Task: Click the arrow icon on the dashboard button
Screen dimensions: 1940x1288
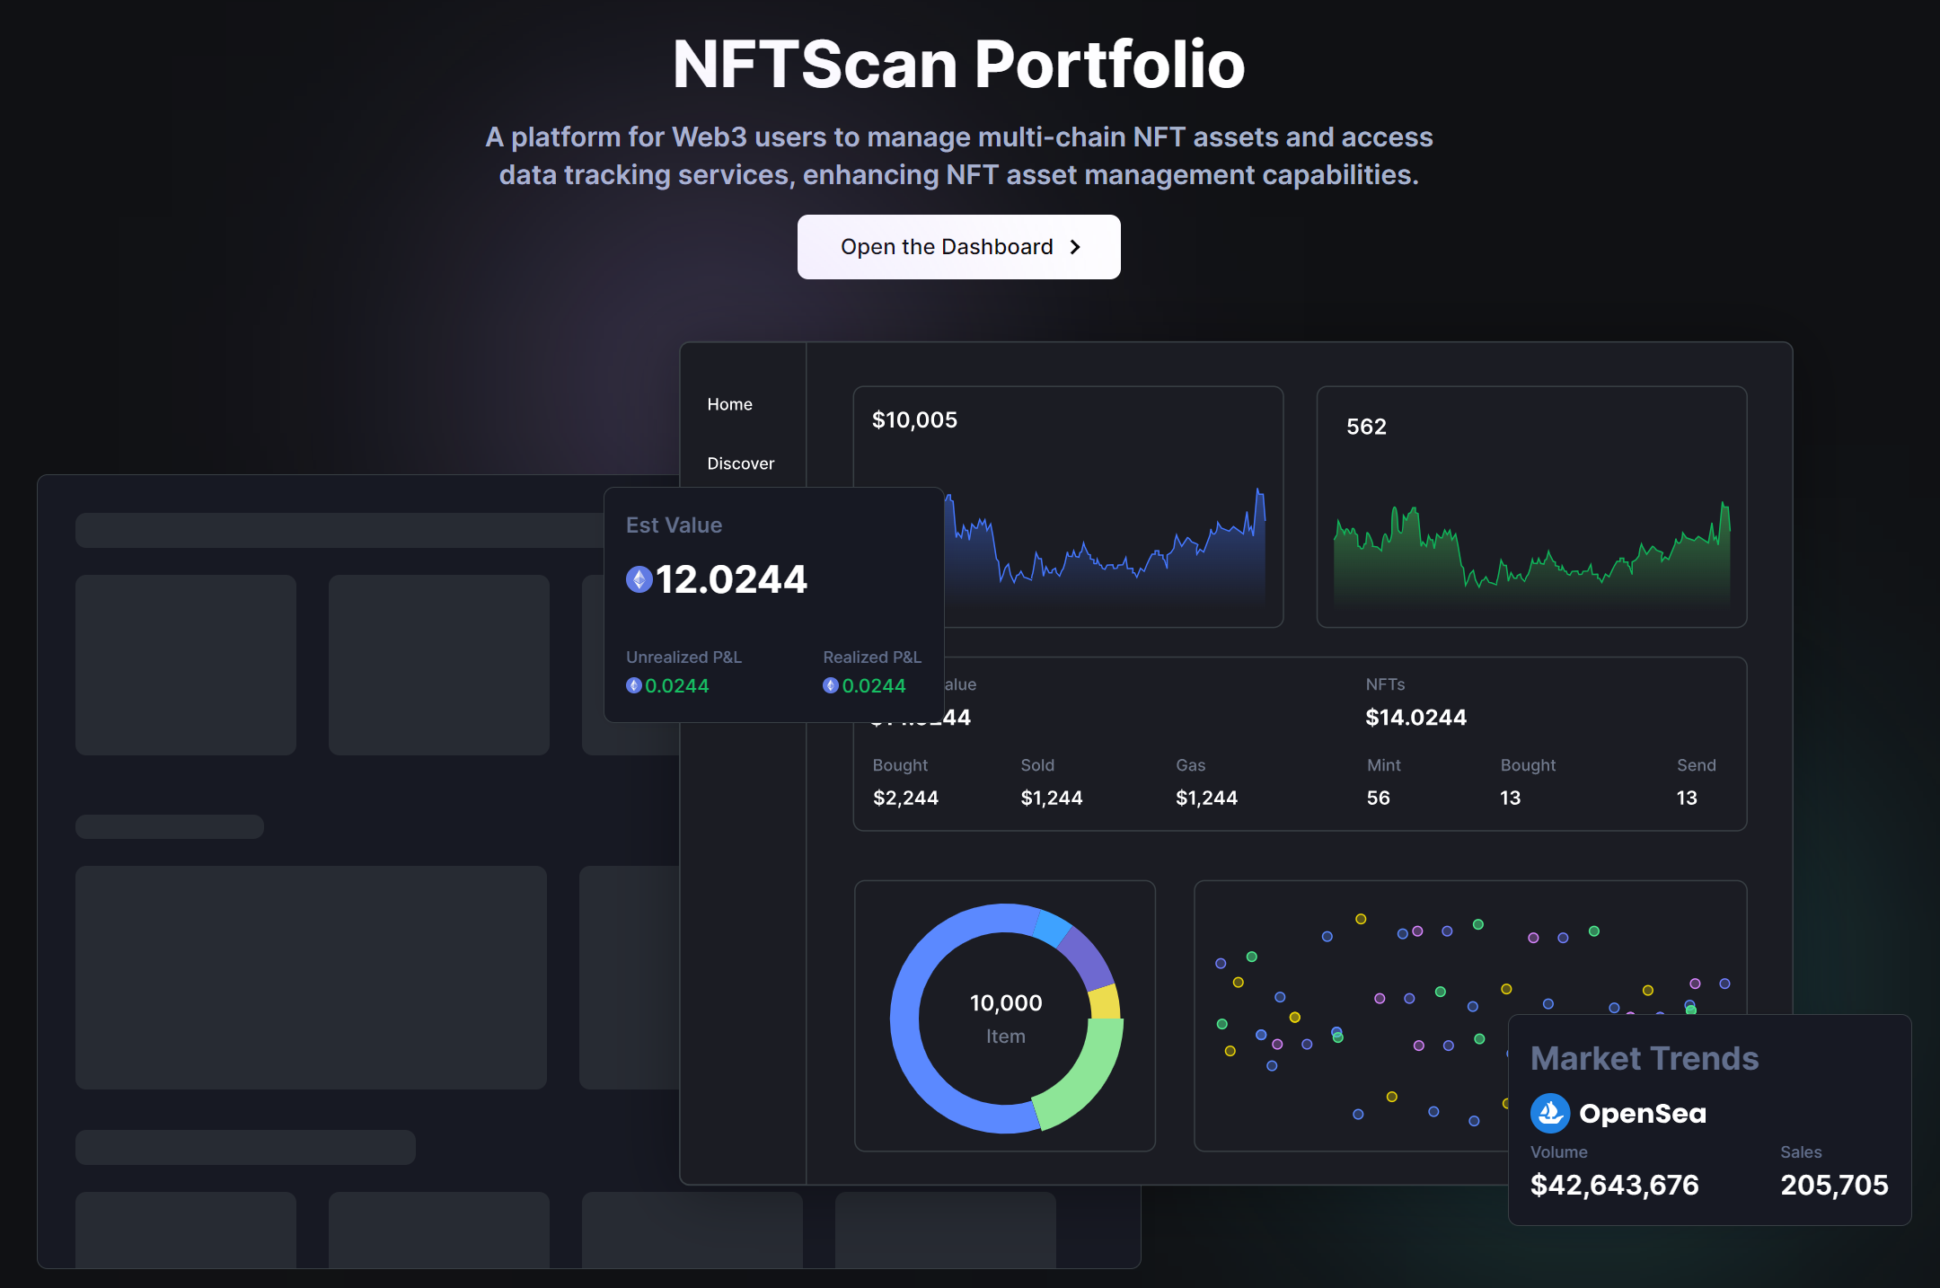Action: (1075, 247)
